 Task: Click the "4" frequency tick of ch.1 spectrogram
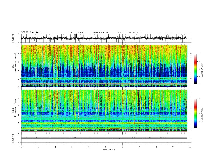click(x=19, y=70)
